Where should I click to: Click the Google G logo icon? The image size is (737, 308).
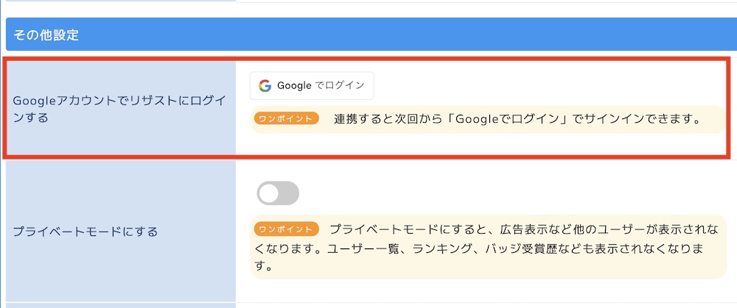(265, 85)
